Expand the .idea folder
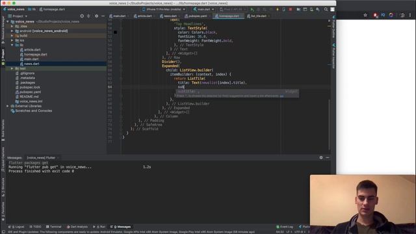The image size is (416, 234). coord(12,26)
